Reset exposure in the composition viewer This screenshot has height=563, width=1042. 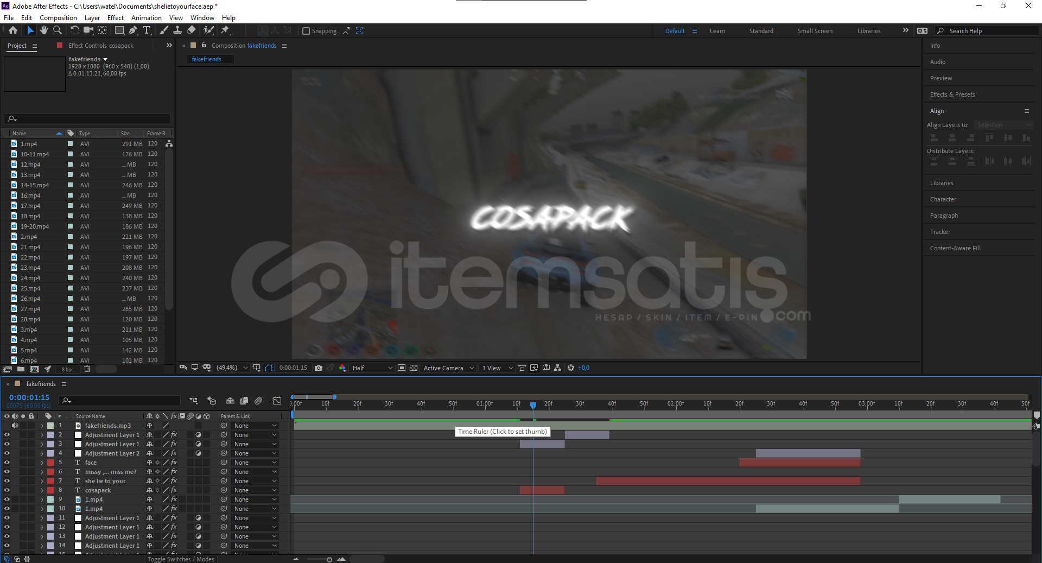click(571, 368)
